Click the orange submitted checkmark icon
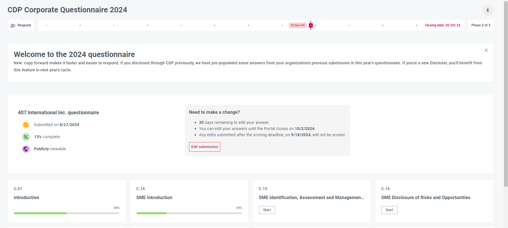Screen dimensions: 508x228 (x=26, y=125)
